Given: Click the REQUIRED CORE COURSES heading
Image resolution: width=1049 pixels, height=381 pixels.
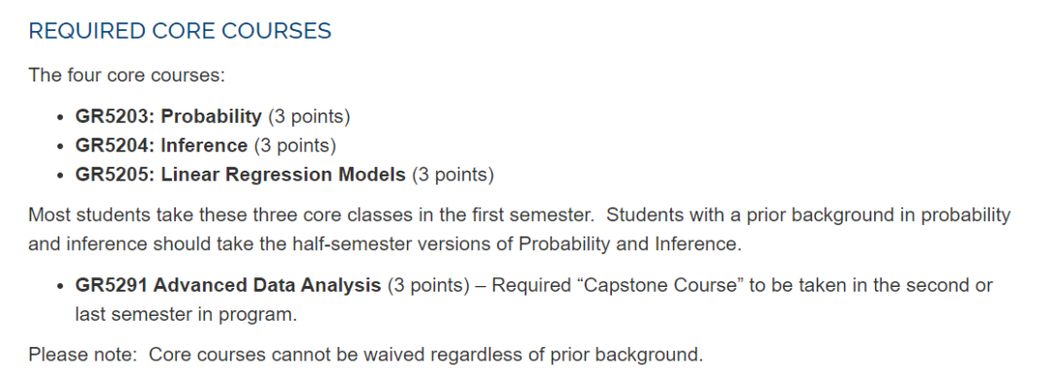Looking at the screenshot, I should pos(180,31).
